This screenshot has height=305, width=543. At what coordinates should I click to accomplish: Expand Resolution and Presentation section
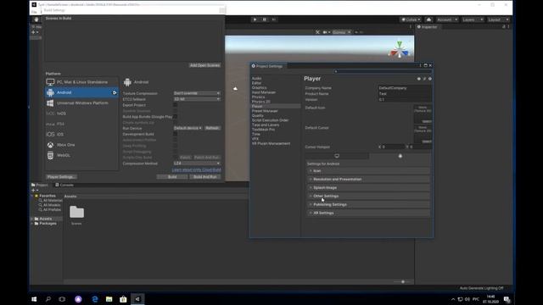point(368,179)
